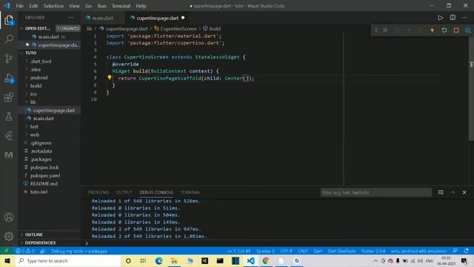Viewport: 474px width, 267px height.
Task: Click Dart DevTools in status bar
Action: pos(341,251)
